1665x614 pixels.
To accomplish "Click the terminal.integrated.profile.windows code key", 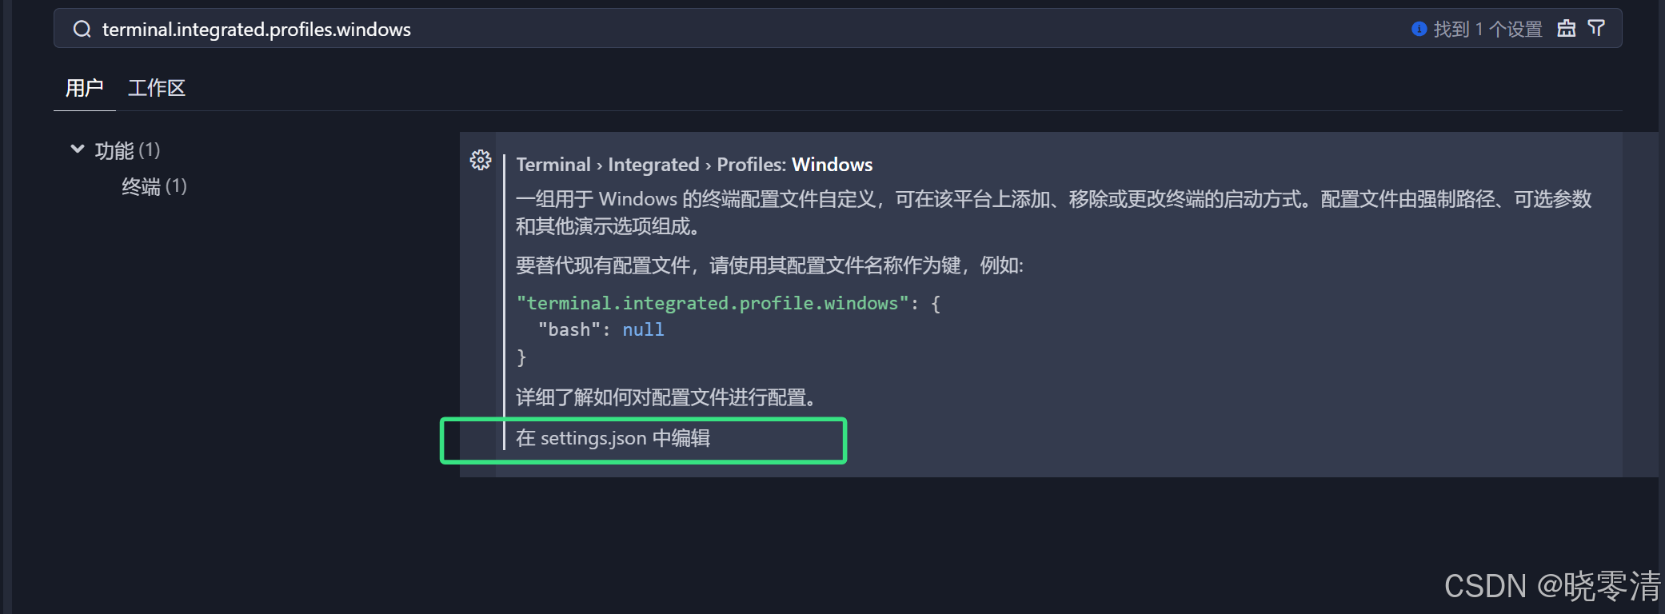I will pyautogui.click(x=712, y=303).
